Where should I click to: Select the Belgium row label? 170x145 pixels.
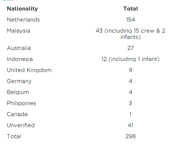(18, 92)
